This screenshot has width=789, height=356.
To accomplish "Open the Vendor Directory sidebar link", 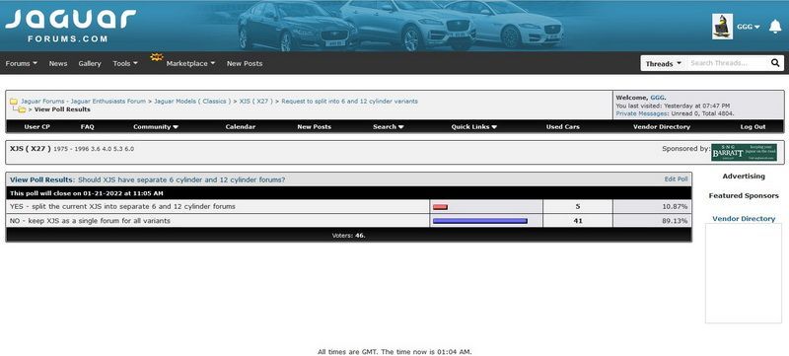I will 744,219.
